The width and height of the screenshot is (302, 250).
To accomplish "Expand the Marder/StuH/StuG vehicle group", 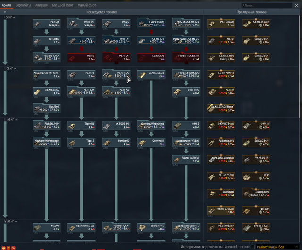I will click(186, 74).
